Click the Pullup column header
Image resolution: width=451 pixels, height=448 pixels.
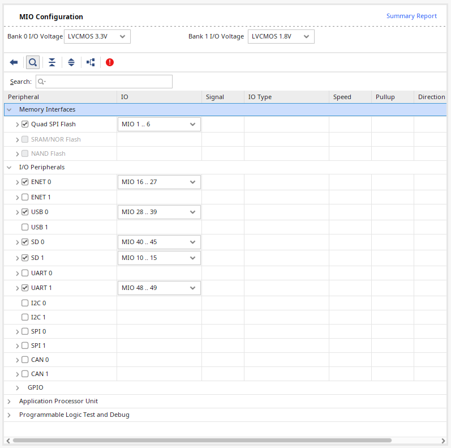point(393,97)
